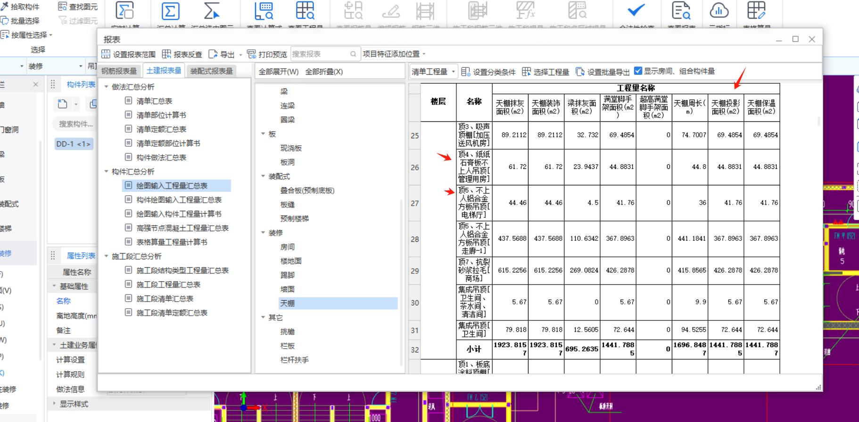Click the 小计 subtotal row cell
The image size is (859, 422).
[474, 349]
